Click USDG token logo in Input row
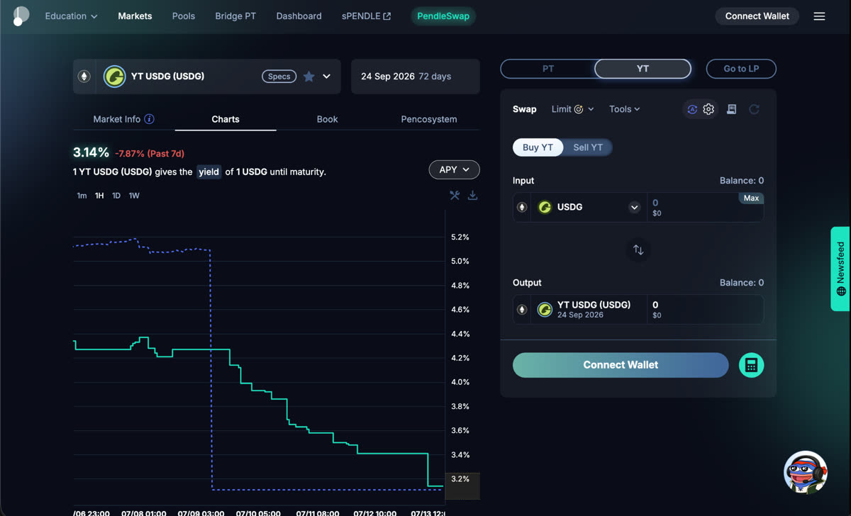This screenshot has height=516, width=851. 545,207
